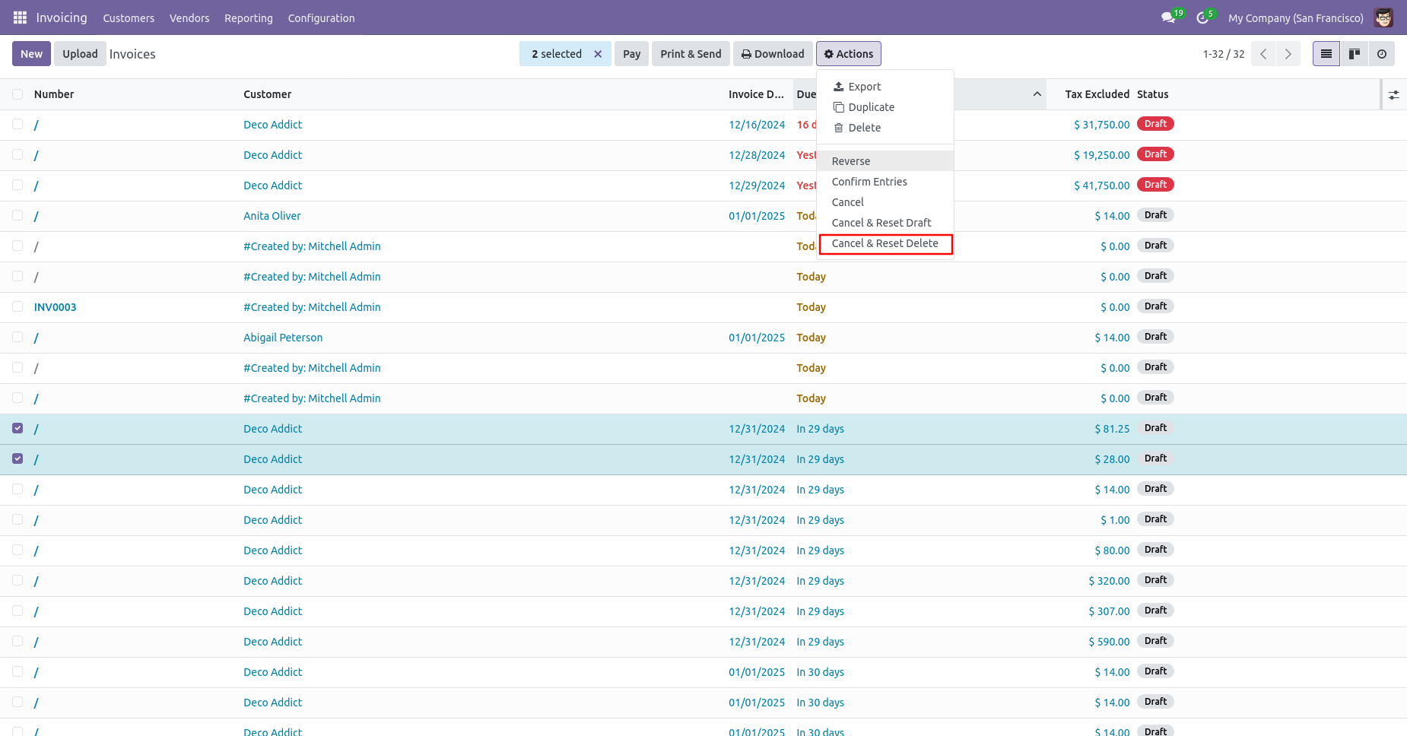The image size is (1407, 736).
Task: Select Confirm Entries action
Action: tap(885, 182)
